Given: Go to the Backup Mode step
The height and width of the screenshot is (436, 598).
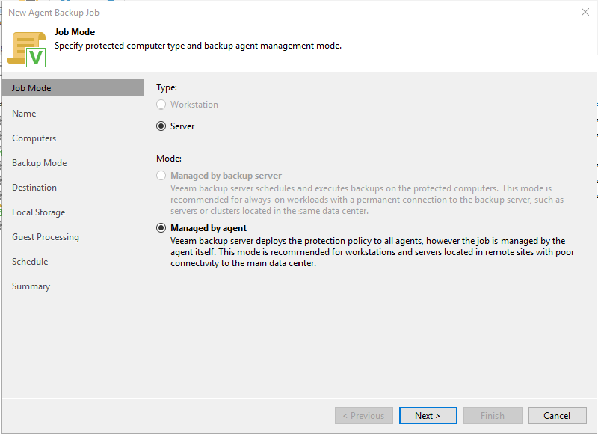Looking at the screenshot, I should [40, 163].
